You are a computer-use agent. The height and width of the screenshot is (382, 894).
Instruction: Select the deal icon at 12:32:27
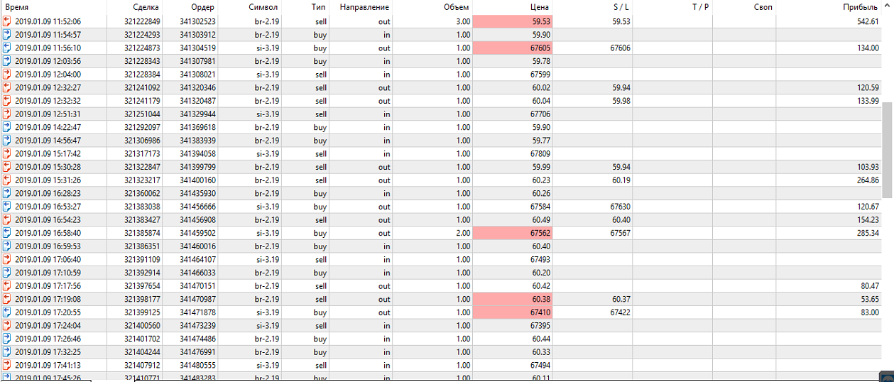point(7,87)
